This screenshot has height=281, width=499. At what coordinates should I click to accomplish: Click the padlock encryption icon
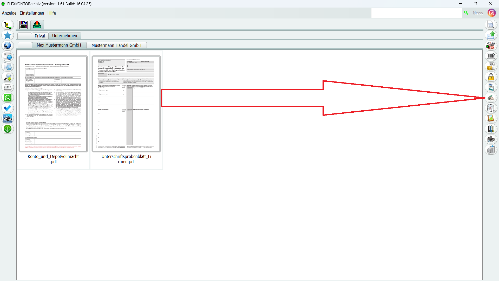pyautogui.click(x=491, y=77)
